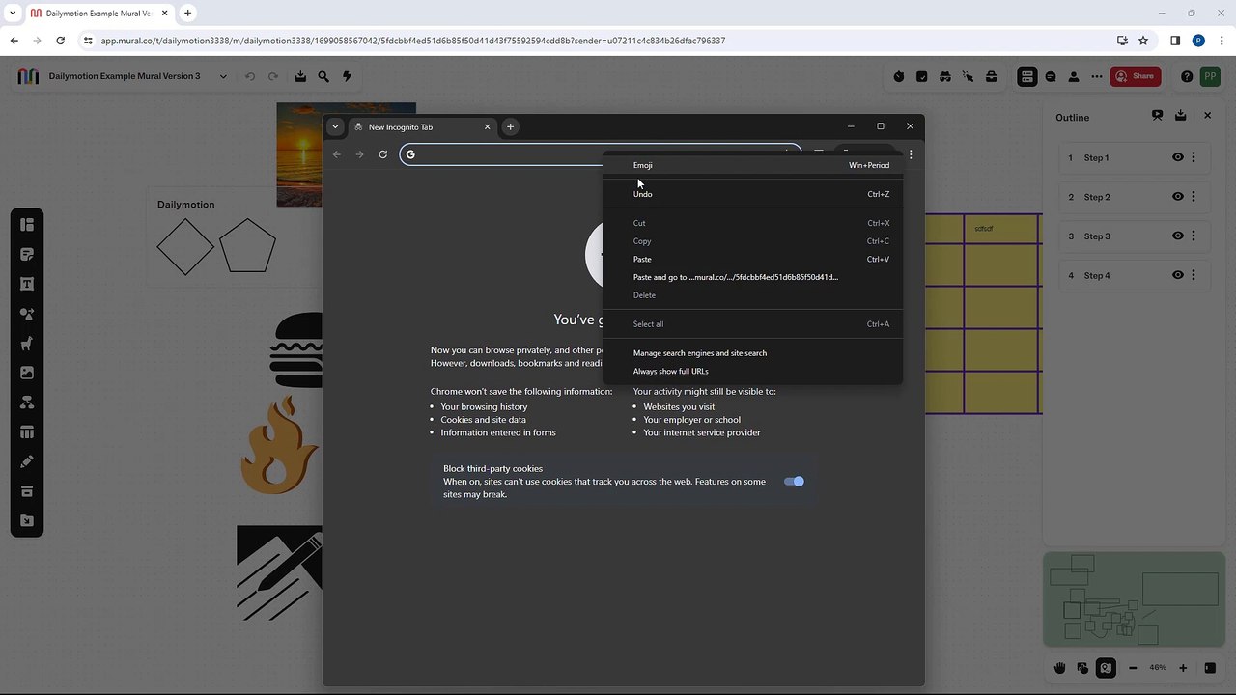Open the laser pointer cursor tool
The image size is (1236, 695).
point(969,76)
